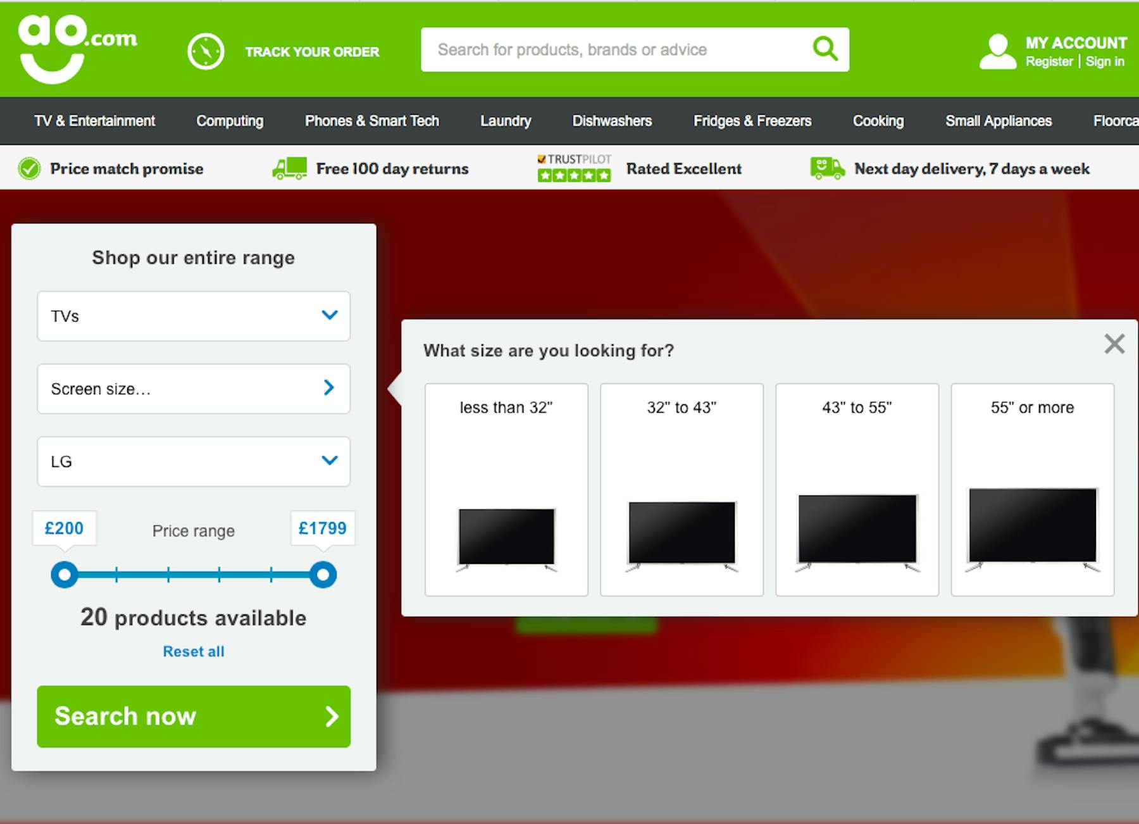The image size is (1139, 824).
Task: Click the magnifying glass search icon
Action: point(825,49)
